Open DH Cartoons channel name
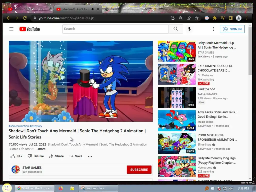 [x=205, y=75]
